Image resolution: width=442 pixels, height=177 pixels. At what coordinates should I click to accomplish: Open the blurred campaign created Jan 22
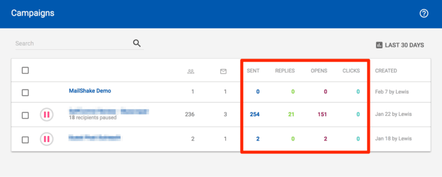[109, 111]
